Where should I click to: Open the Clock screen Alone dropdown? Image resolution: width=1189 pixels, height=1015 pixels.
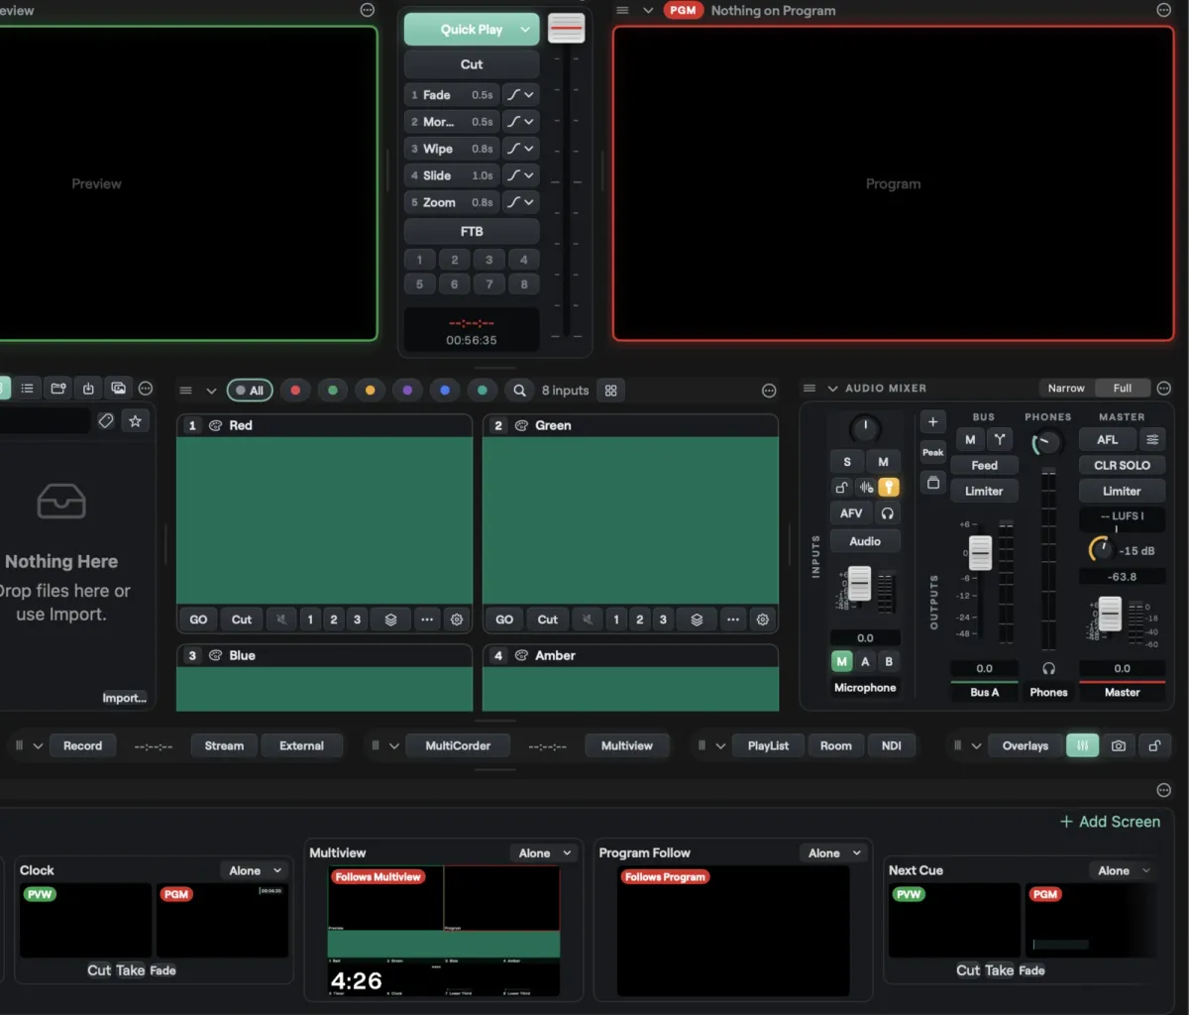coord(256,870)
